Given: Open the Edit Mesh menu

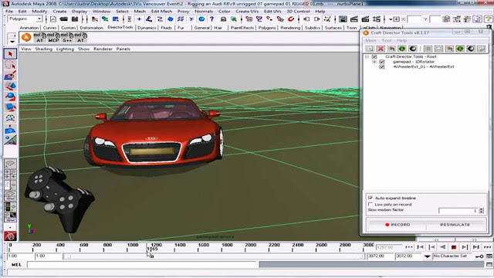Looking at the screenshot, I should (161, 11).
